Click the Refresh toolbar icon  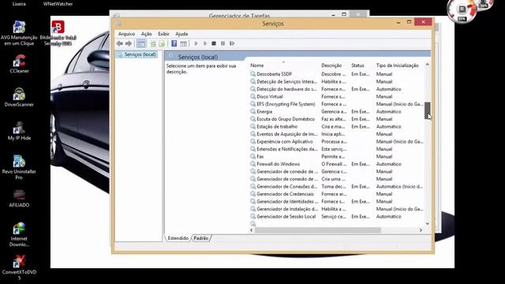[153, 43]
